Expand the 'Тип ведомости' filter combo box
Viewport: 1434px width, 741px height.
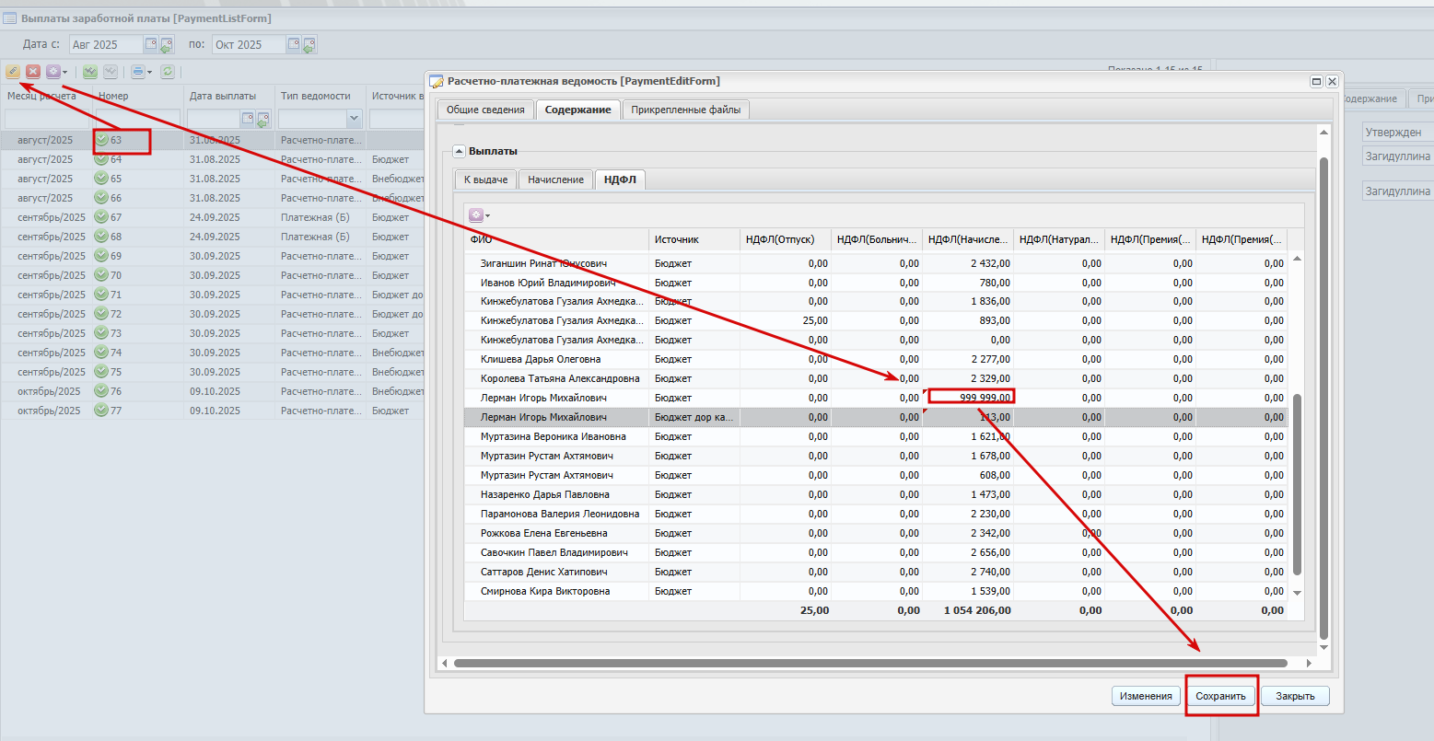coord(354,119)
